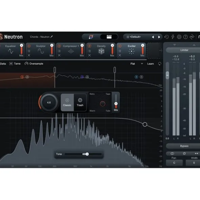
Task: Solo the high band S icon
Action: tap(141, 77)
